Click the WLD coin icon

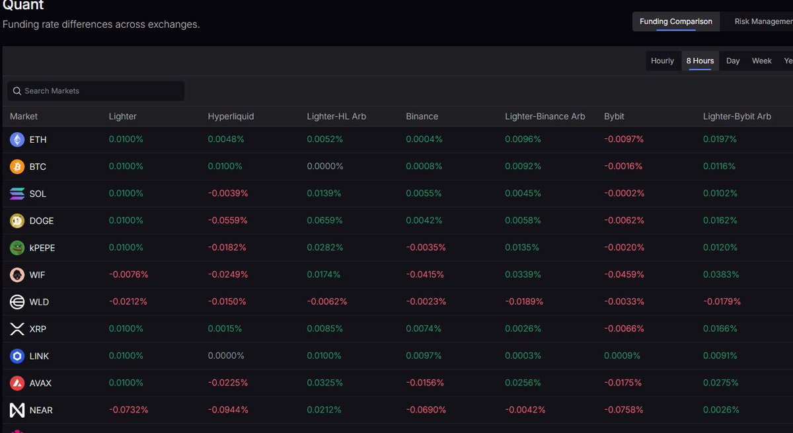point(17,302)
